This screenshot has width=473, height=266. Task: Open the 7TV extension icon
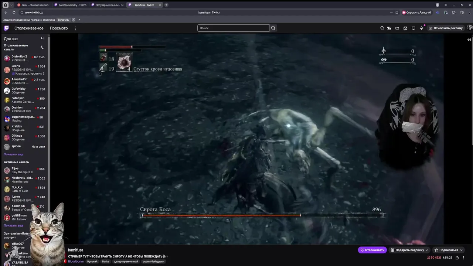[389, 28]
